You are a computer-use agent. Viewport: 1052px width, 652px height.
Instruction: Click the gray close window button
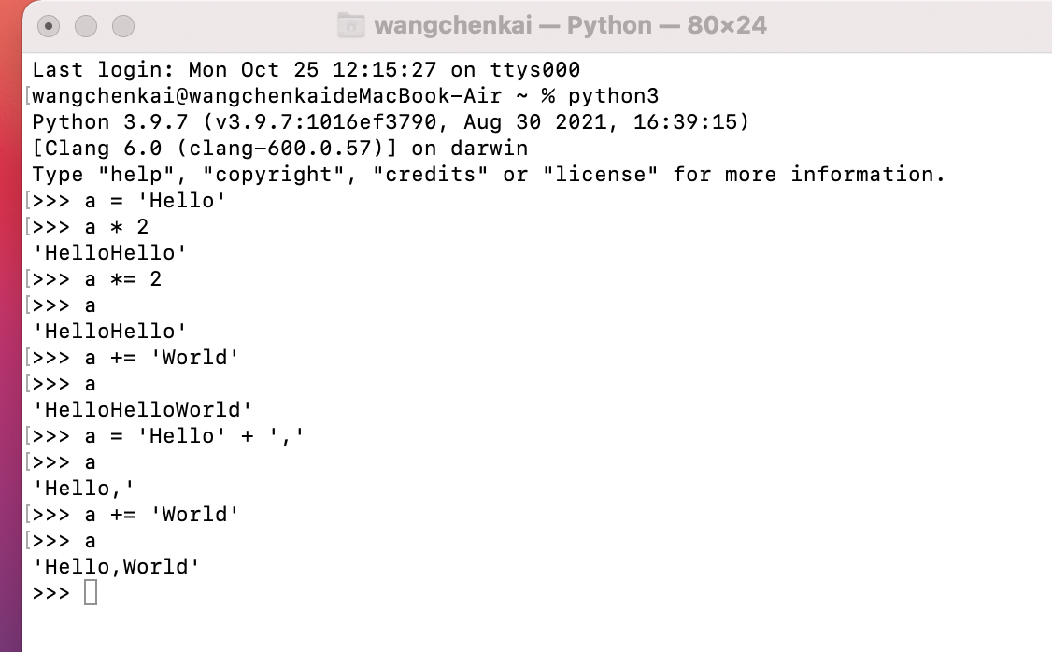50,26
